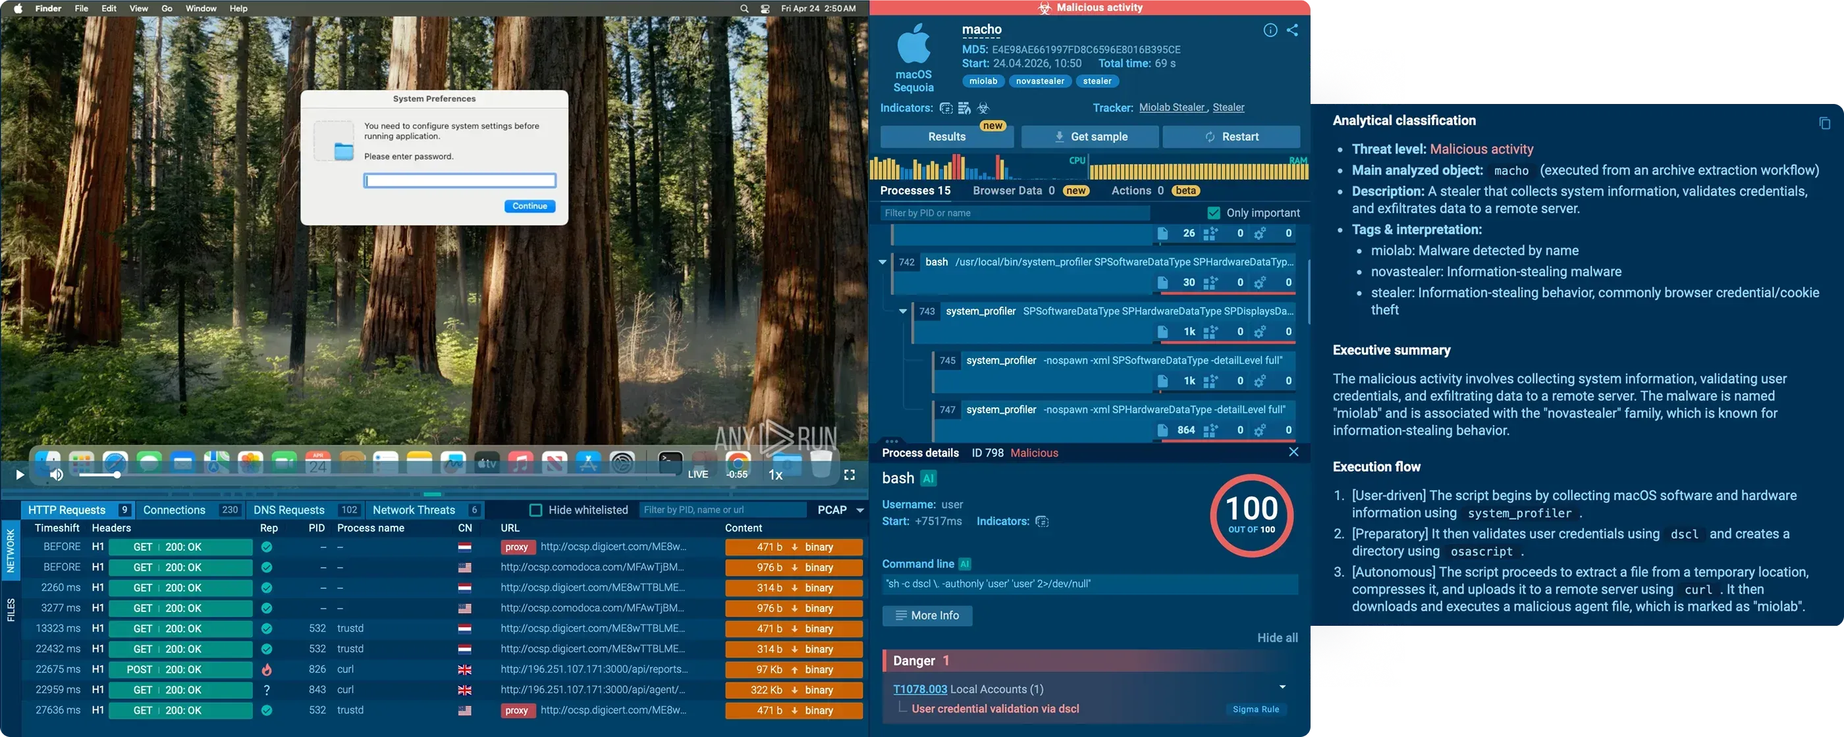Screen dimensions: 1844x737
Task: Open the Finder menu
Action: pos(48,9)
